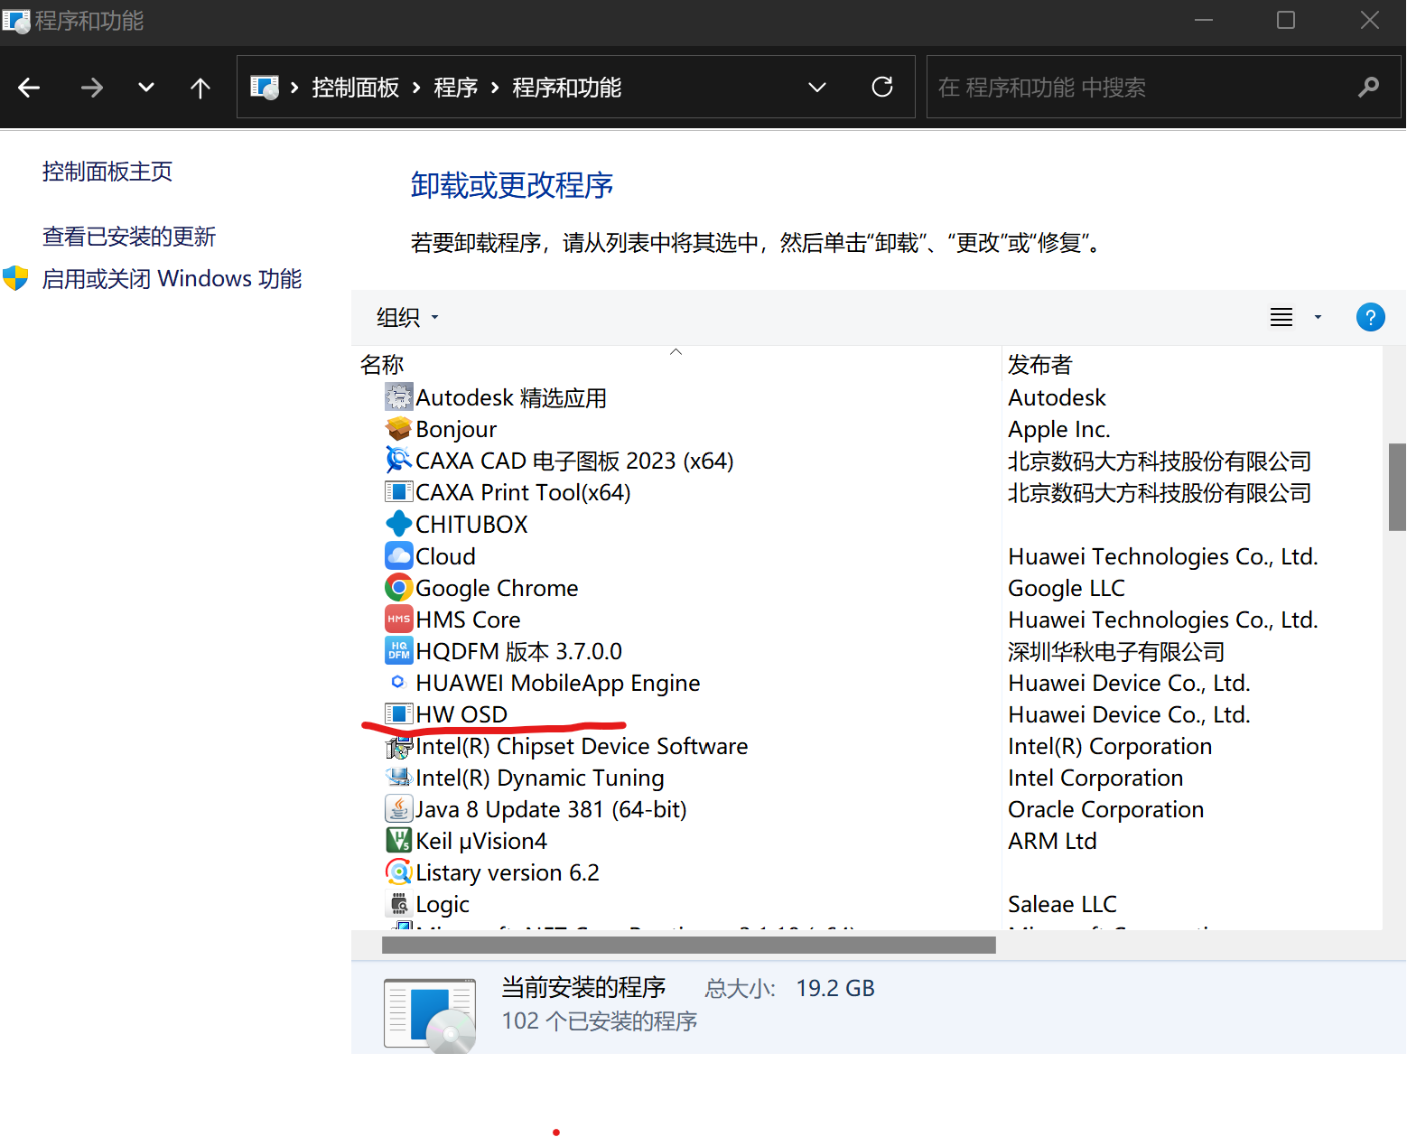Select HUAWEI MobileApp Engine icon
Image resolution: width=1407 pixels, height=1137 pixels.
click(397, 682)
